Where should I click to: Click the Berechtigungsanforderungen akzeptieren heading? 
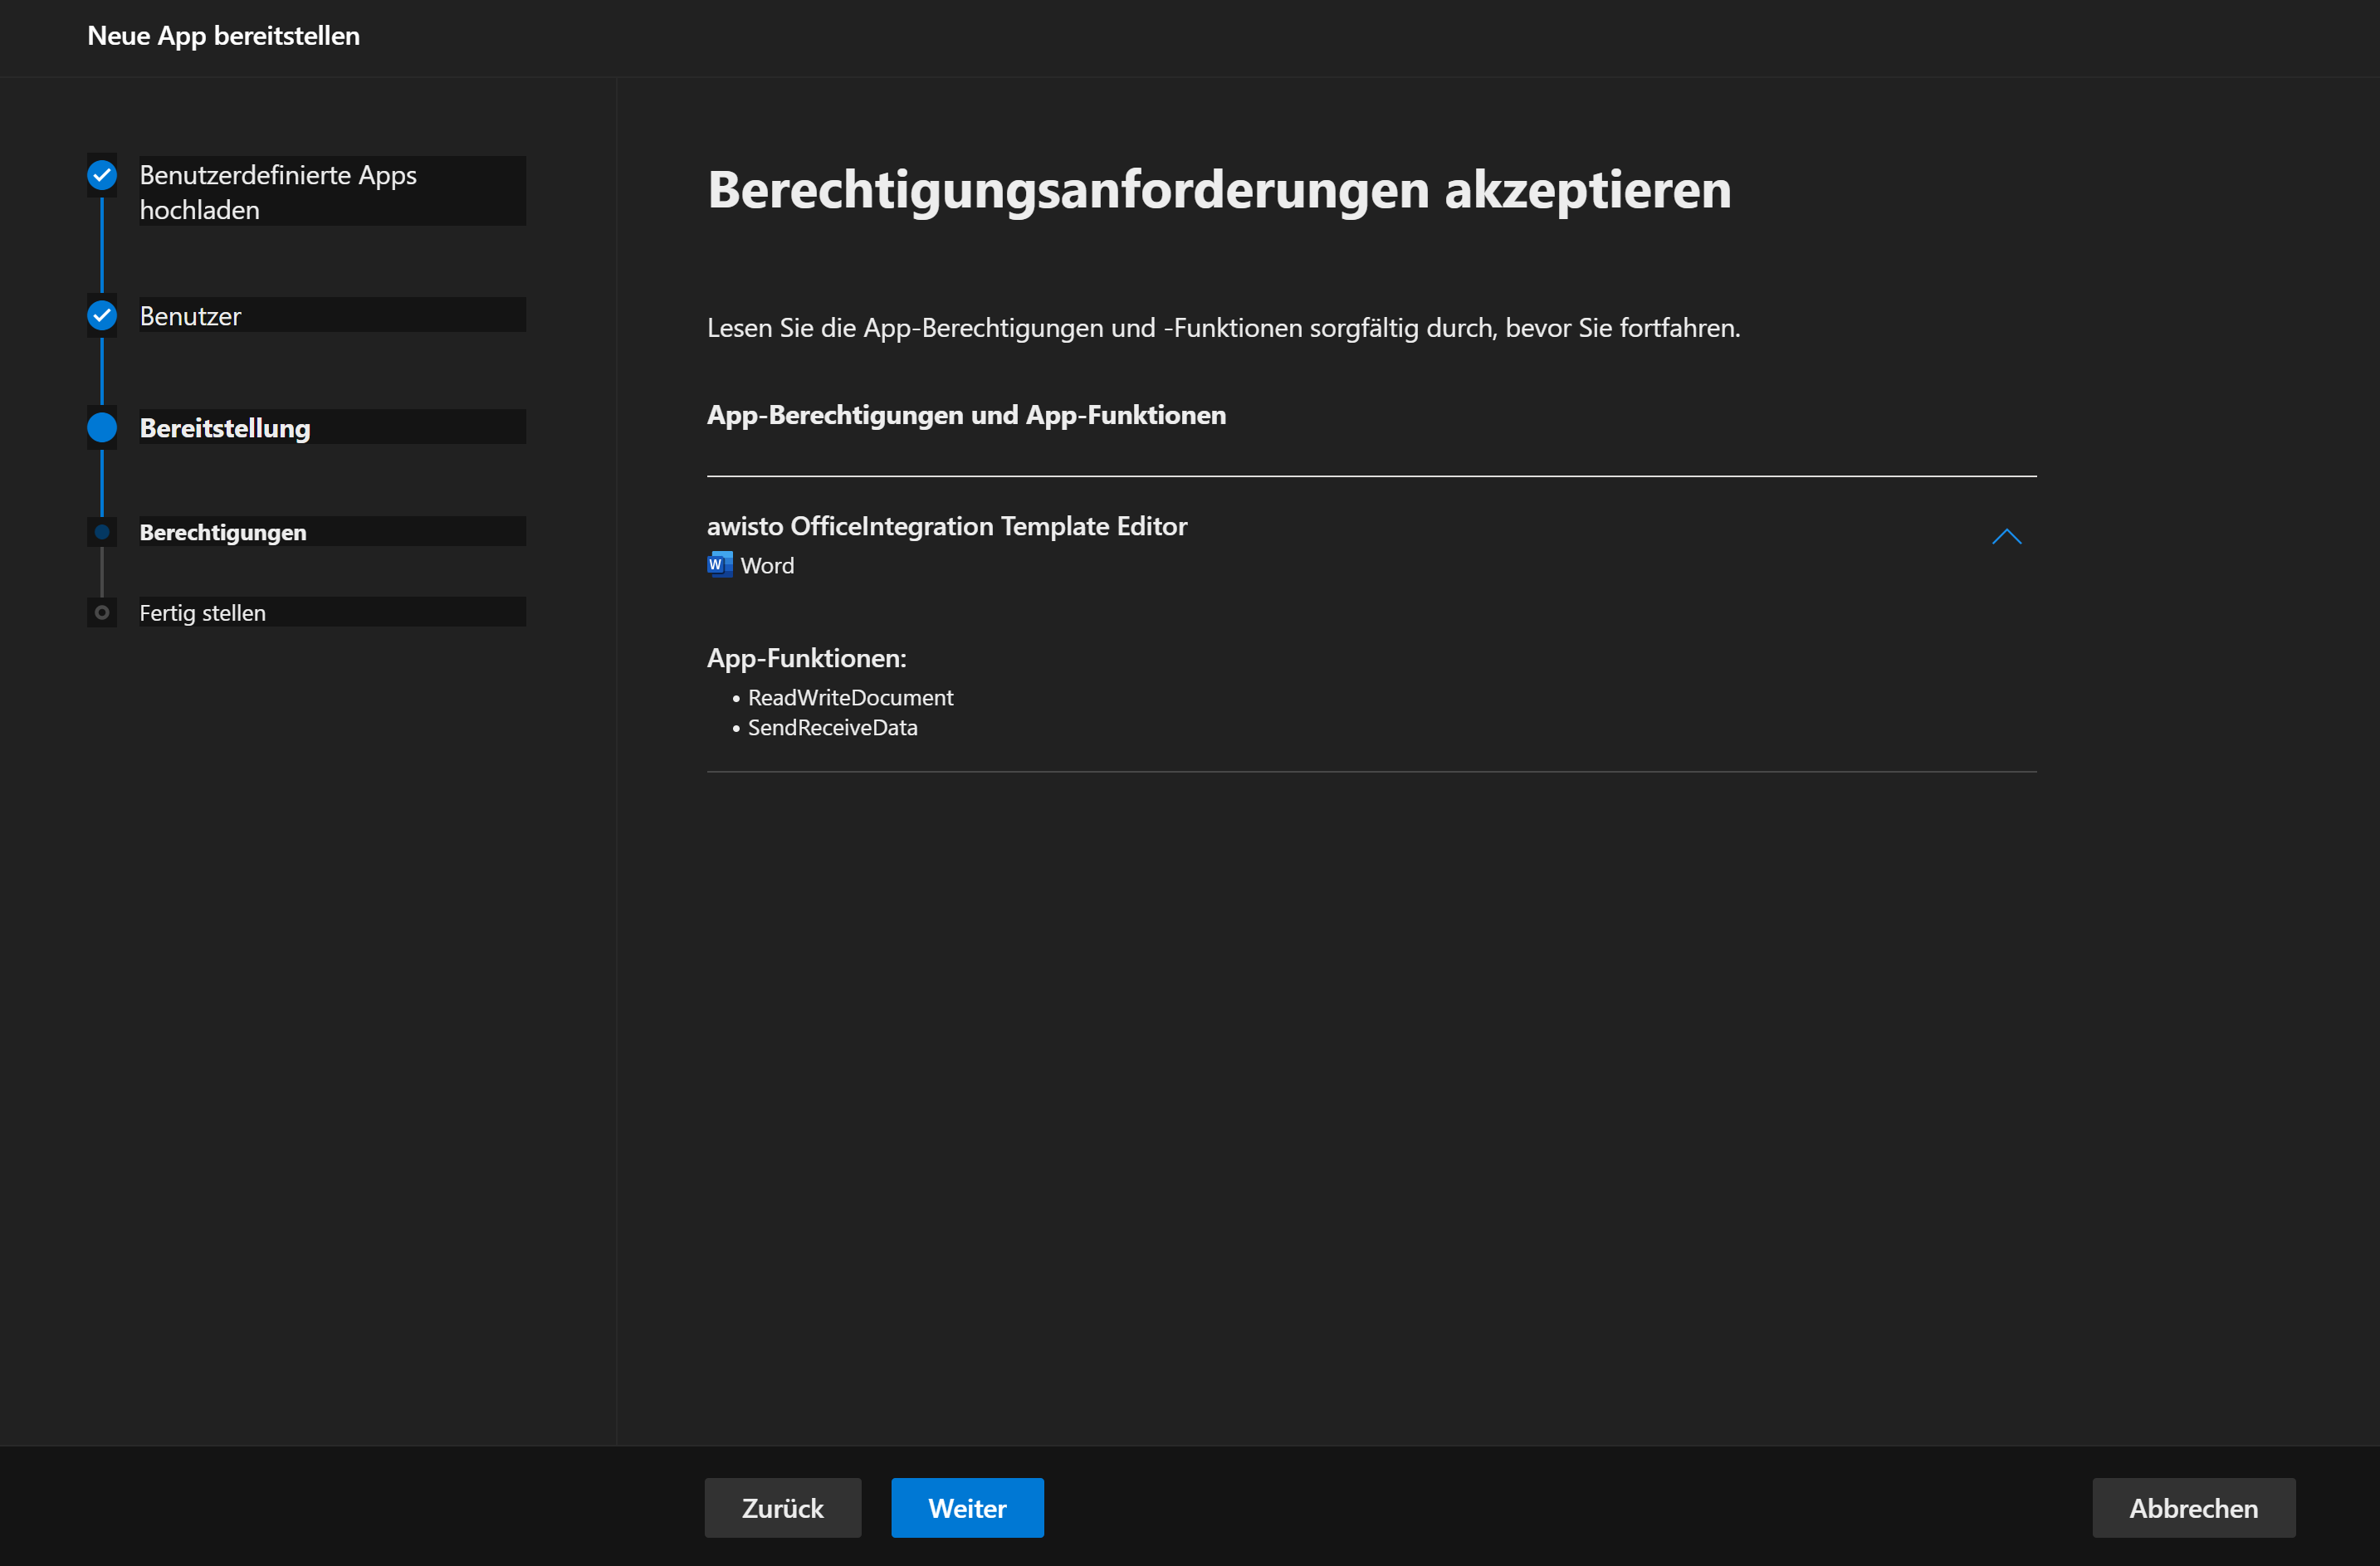coord(1219,190)
